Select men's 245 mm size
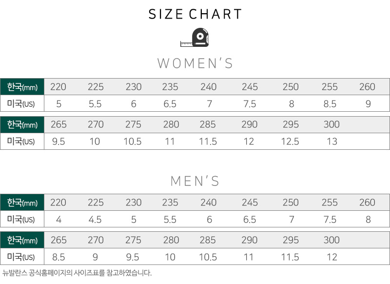The image size is (390, 284). click(250, 203)
